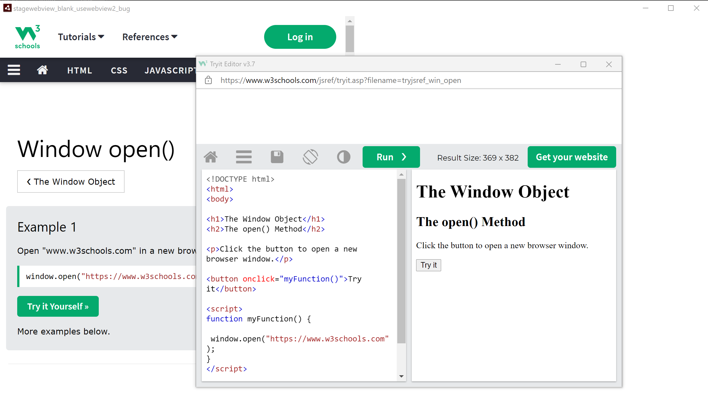Go to home via navbar house icon
Screen dimensions: 708x416
42,70
